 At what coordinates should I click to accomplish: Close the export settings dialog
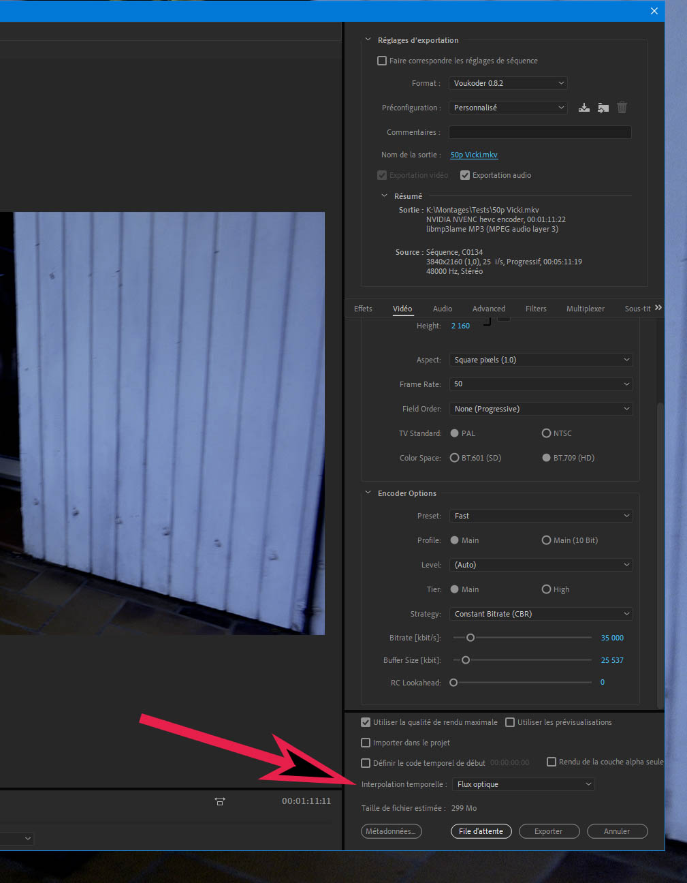tap(654, 11)
